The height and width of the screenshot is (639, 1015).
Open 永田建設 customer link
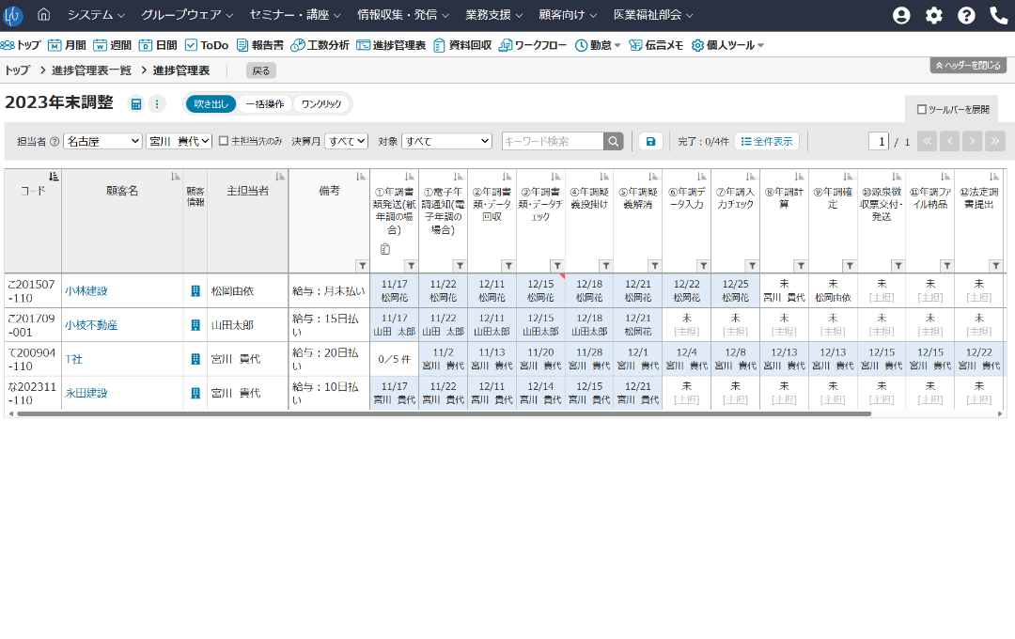pos(86,393)
